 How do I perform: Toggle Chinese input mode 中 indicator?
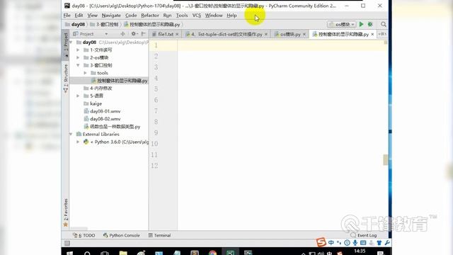tap(331, 242)
